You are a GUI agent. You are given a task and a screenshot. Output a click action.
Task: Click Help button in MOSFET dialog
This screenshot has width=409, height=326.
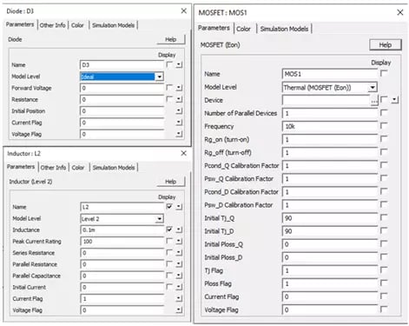pyautogui.click(x=386, y=45)
